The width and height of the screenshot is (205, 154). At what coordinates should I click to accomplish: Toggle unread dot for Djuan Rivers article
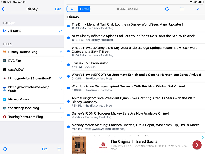(68, 102)
